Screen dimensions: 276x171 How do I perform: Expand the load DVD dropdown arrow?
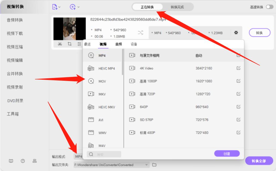pyautogui.click(x=79, y=7)
